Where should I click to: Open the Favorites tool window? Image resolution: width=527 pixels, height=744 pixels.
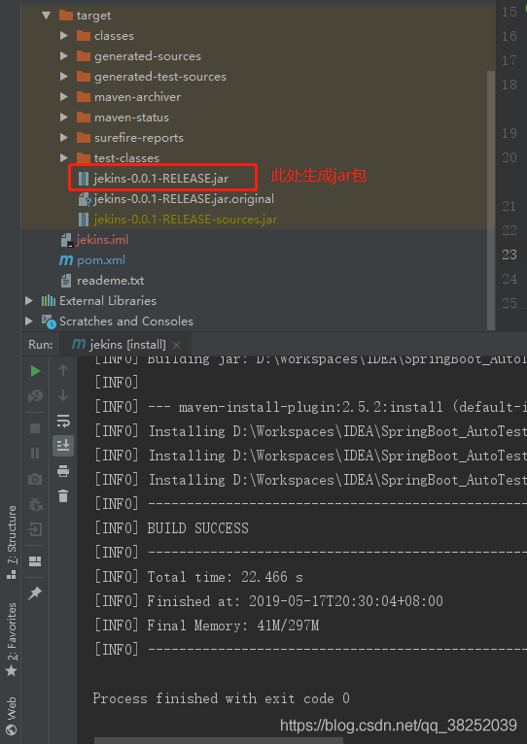(11, 639)
